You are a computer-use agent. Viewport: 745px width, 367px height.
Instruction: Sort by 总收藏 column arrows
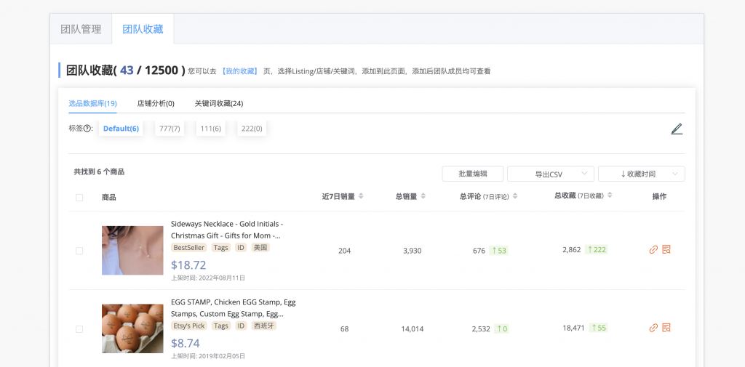click(x=610, y=195)
